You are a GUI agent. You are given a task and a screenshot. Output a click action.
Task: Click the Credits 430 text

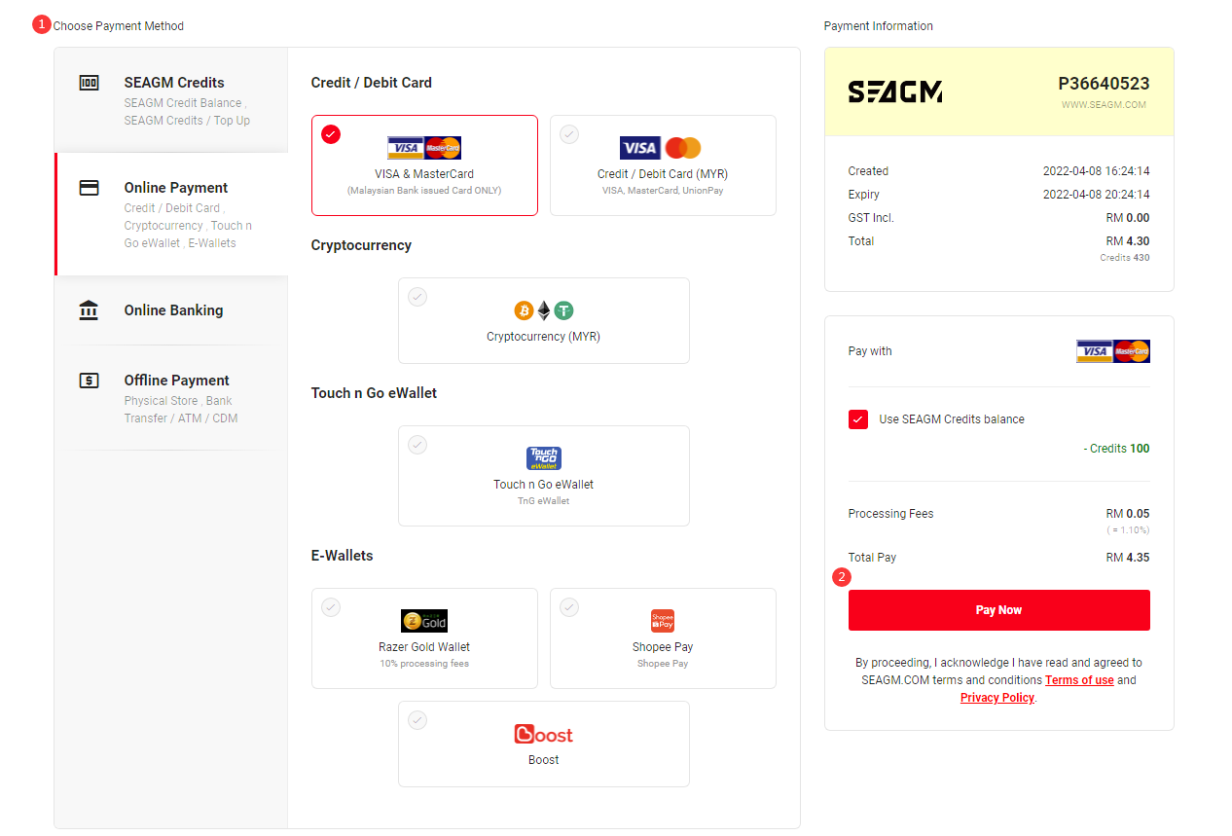[1125, 258]
